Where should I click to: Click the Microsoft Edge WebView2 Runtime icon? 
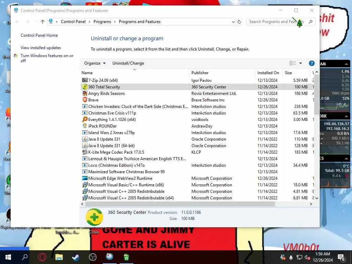85,178
